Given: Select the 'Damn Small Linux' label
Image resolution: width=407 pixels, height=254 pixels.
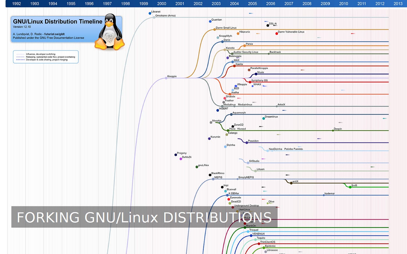Looking at the screenshot, I should point(226,28).
